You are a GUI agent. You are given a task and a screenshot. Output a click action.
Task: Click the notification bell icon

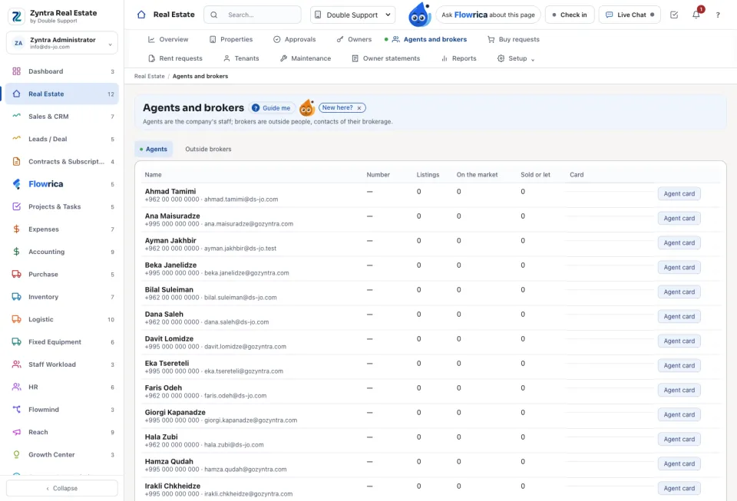696,15
